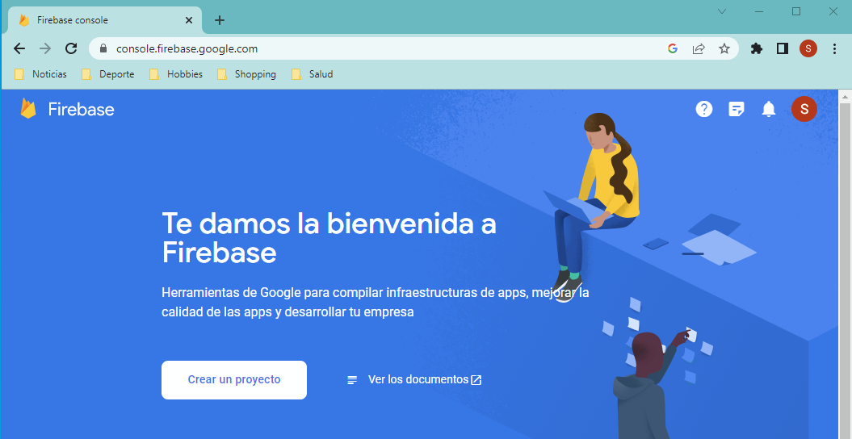Open the Ver los documentos link
Image resolution: width=852 pixels, height=439 pixels.
415,379
